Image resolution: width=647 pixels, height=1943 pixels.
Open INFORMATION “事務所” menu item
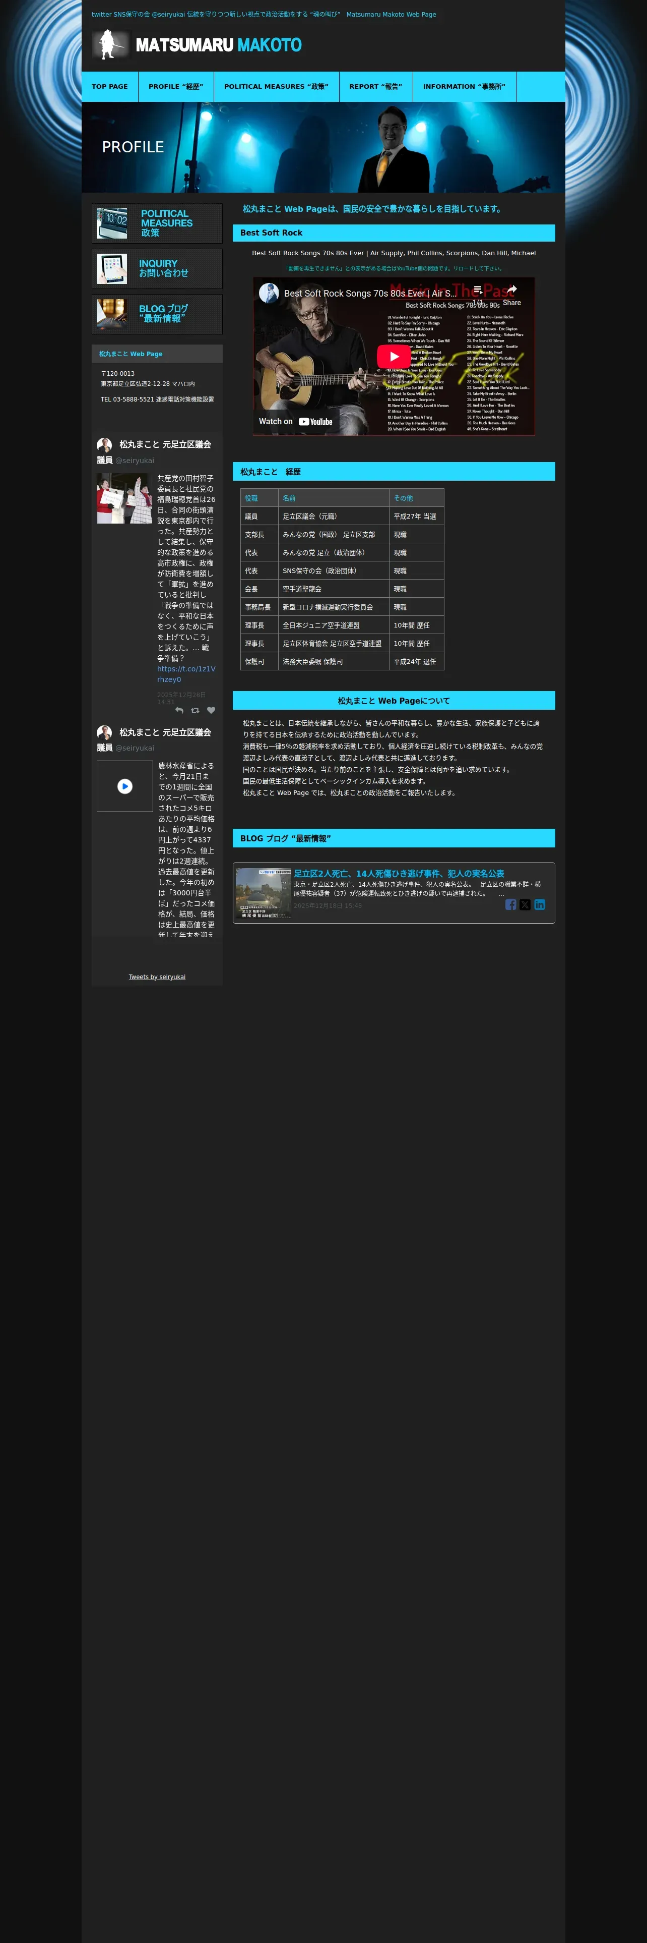coord(465,87)
